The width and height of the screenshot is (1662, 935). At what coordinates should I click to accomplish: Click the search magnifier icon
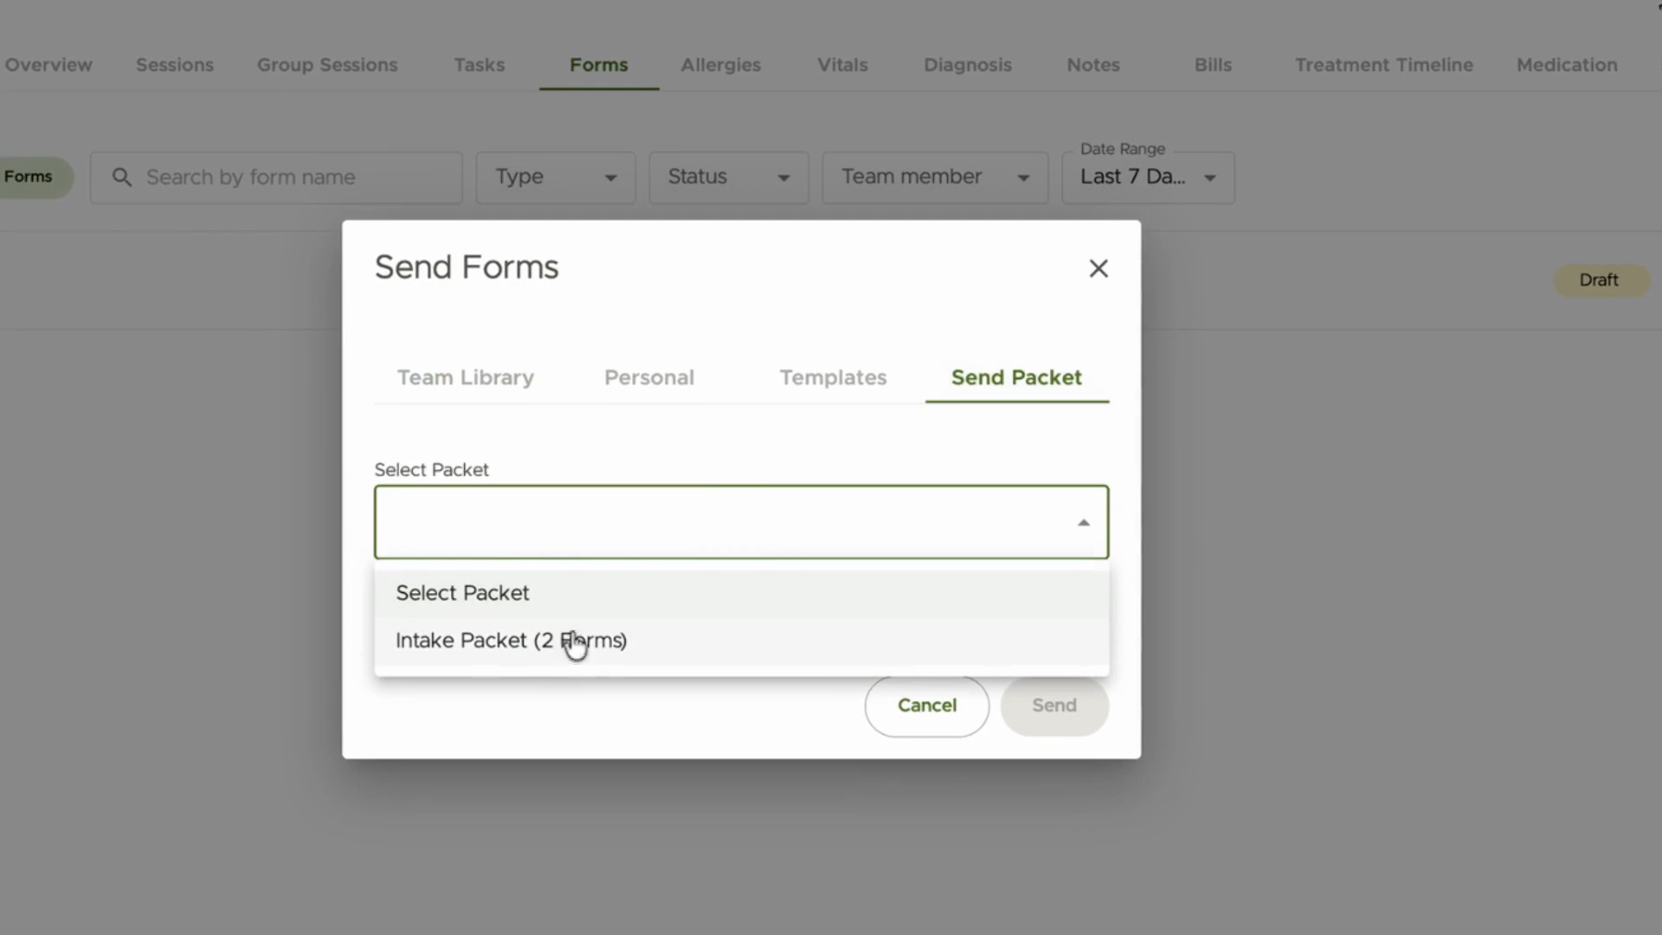tap(122, 177)
